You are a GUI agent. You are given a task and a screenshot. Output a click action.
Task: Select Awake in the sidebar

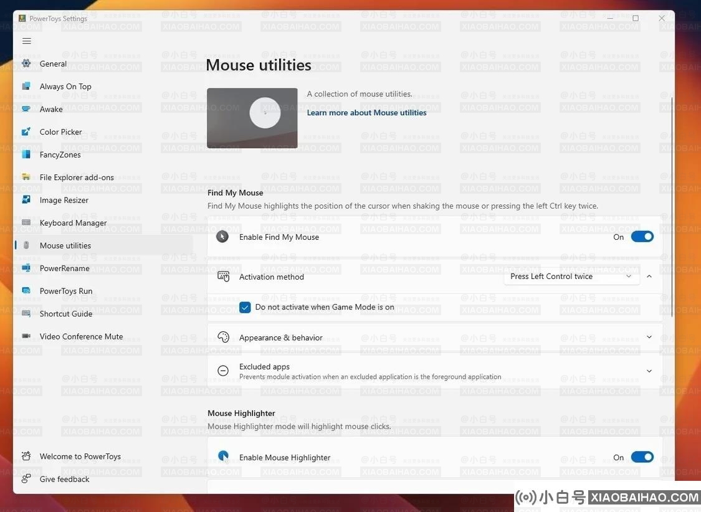click(x=103, y=109)
